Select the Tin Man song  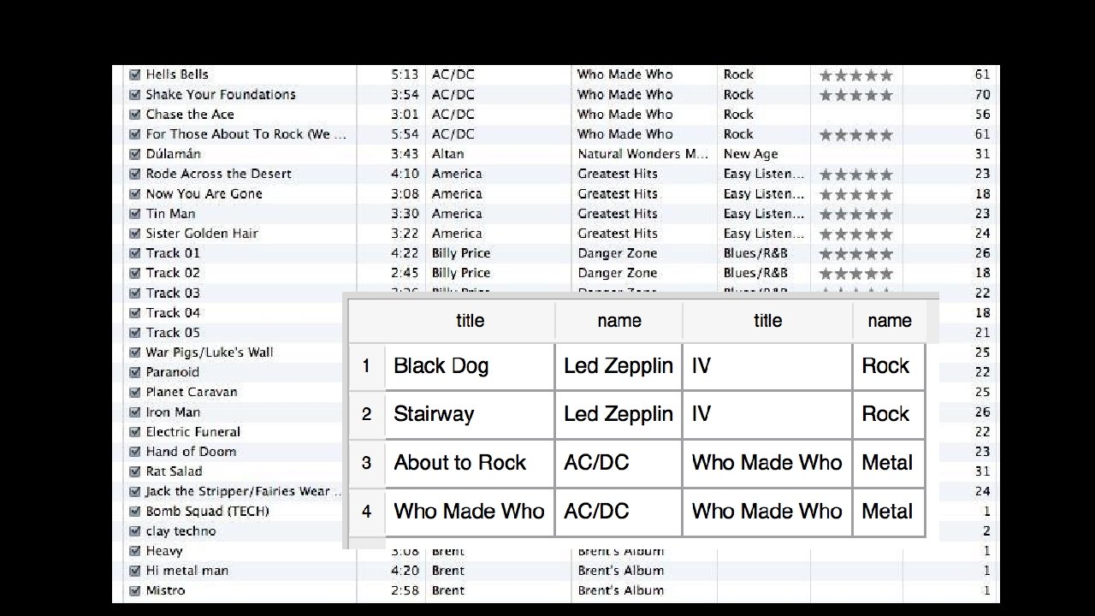(x=170, y=213)
